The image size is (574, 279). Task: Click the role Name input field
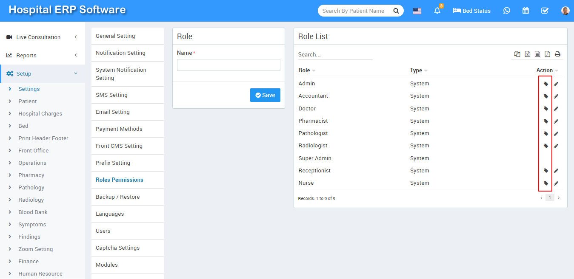[x=228, y=65]
